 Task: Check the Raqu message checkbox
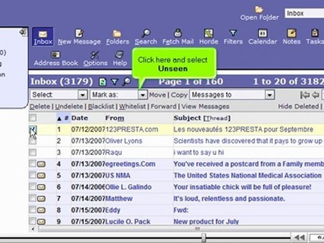(x=32, y=153)
